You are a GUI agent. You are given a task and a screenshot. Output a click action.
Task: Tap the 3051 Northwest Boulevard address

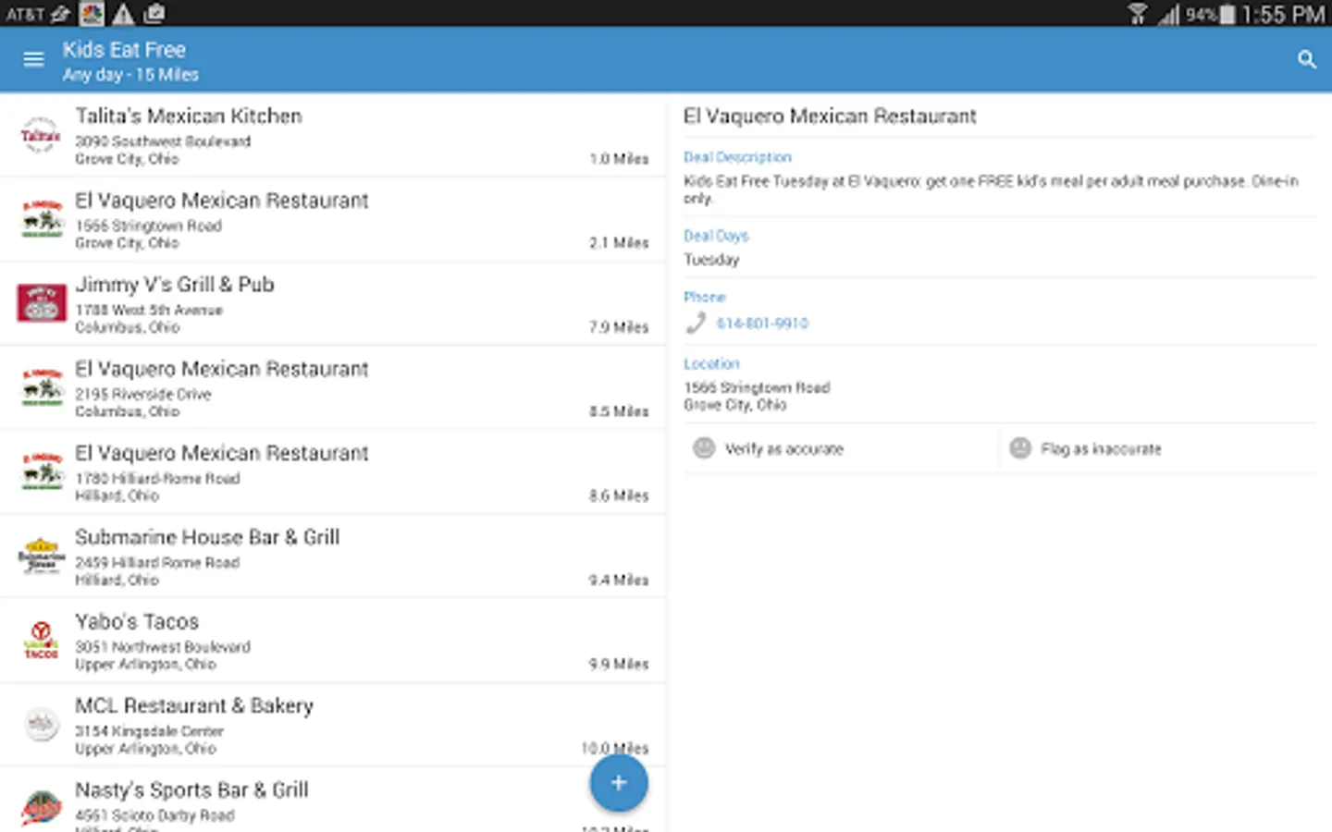click(163, 647)
